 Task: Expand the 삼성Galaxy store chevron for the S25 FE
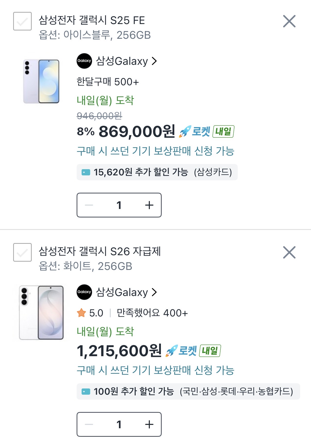pyautogui.click(x=154, y=61)
